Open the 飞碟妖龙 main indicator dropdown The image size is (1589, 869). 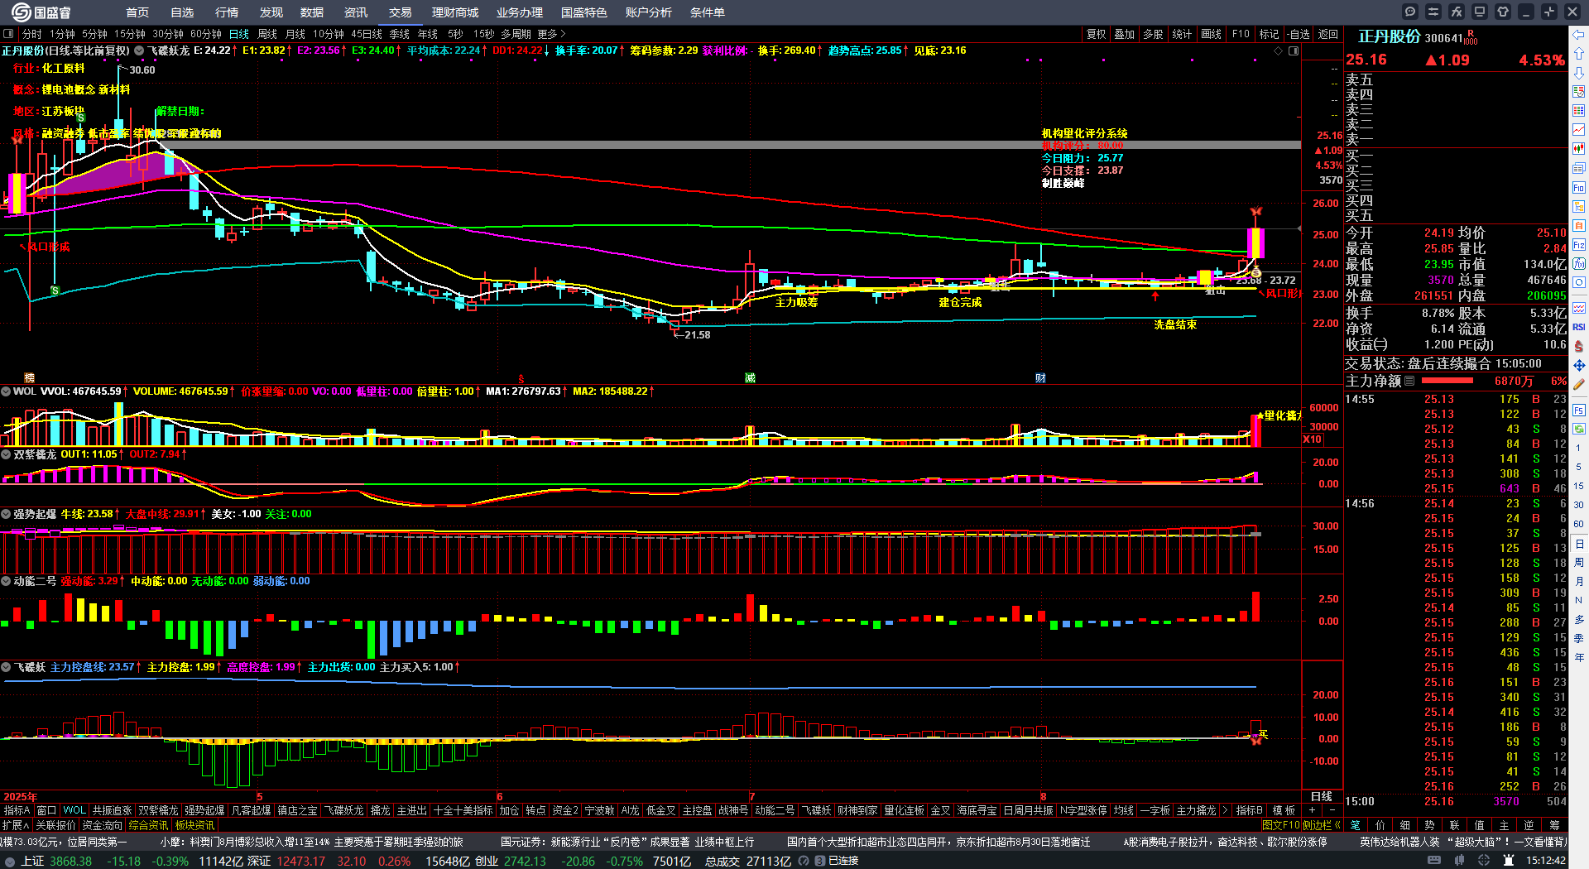[x=139, y=50]
